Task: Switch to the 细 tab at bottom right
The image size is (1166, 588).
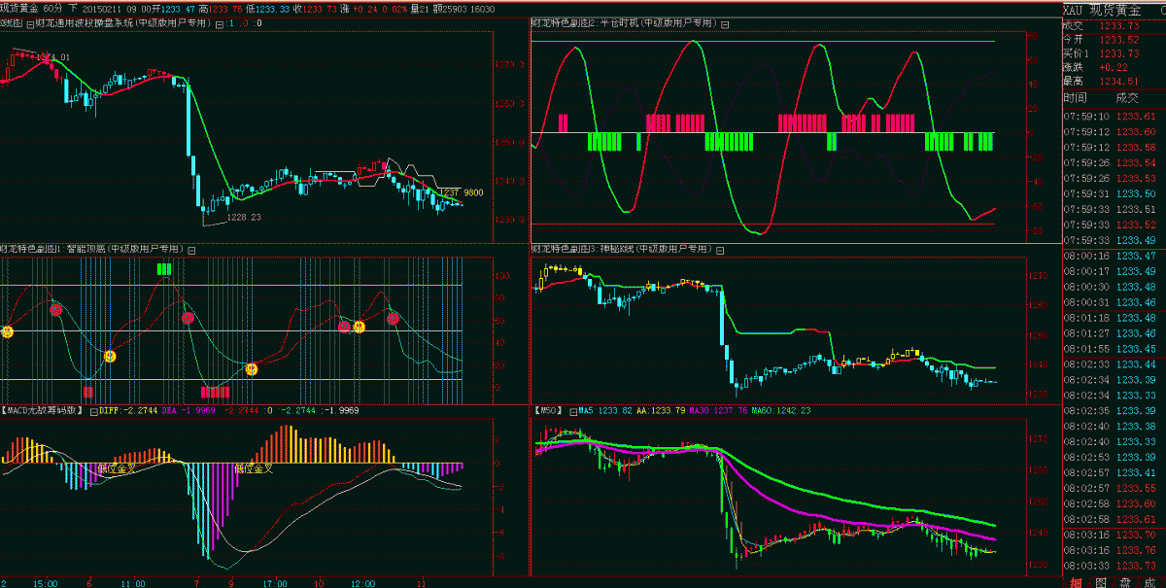Action: tap(1076, 582)
